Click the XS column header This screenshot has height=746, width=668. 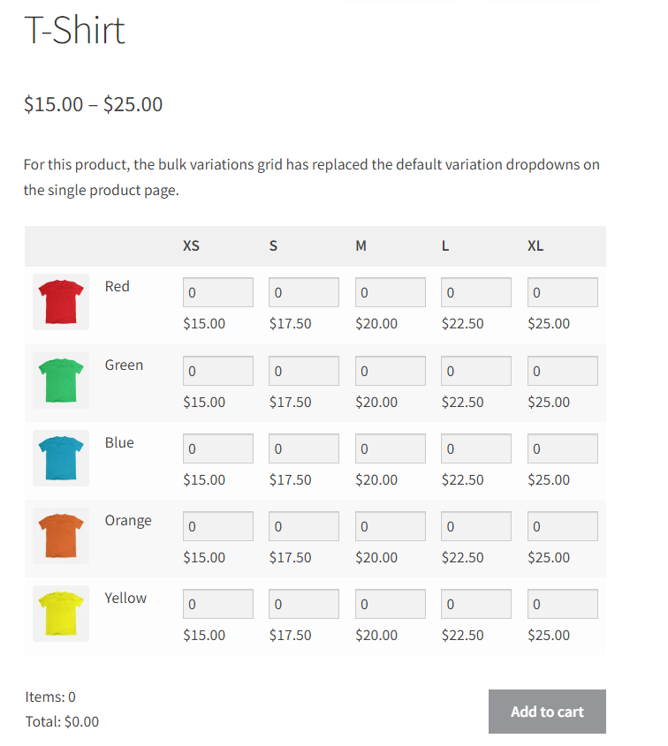[191, 245]
